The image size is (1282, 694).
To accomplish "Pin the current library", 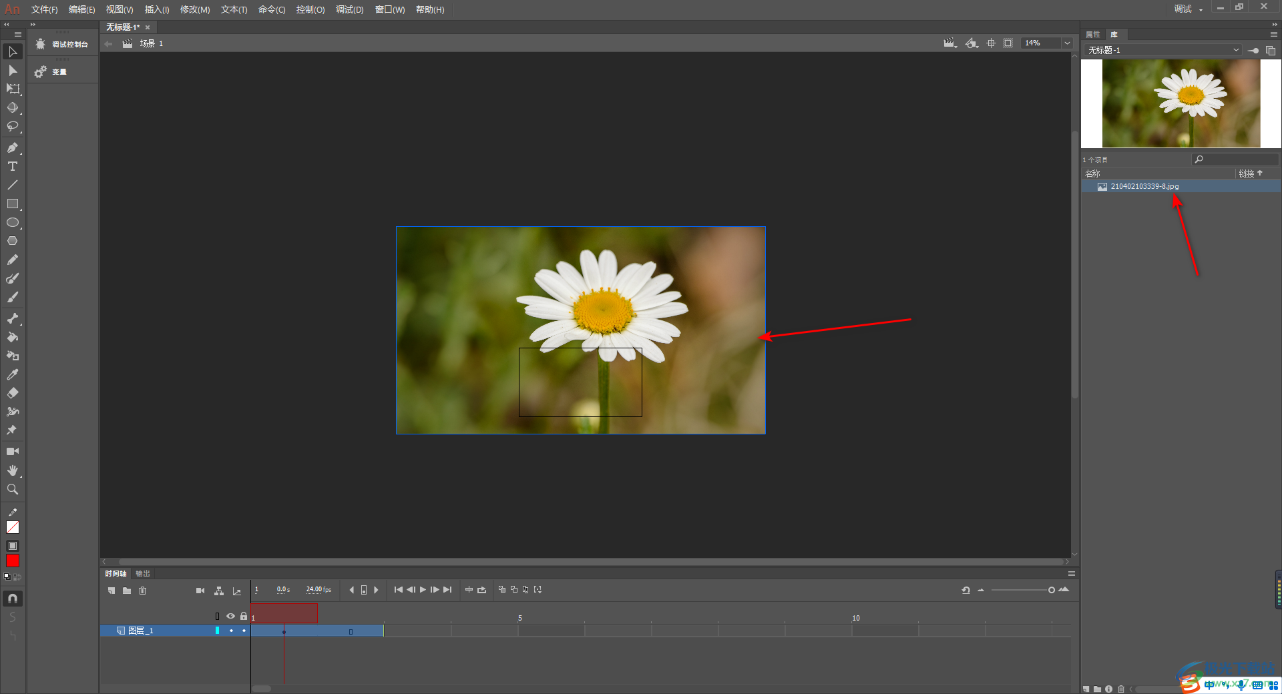I will [1253, 51].
